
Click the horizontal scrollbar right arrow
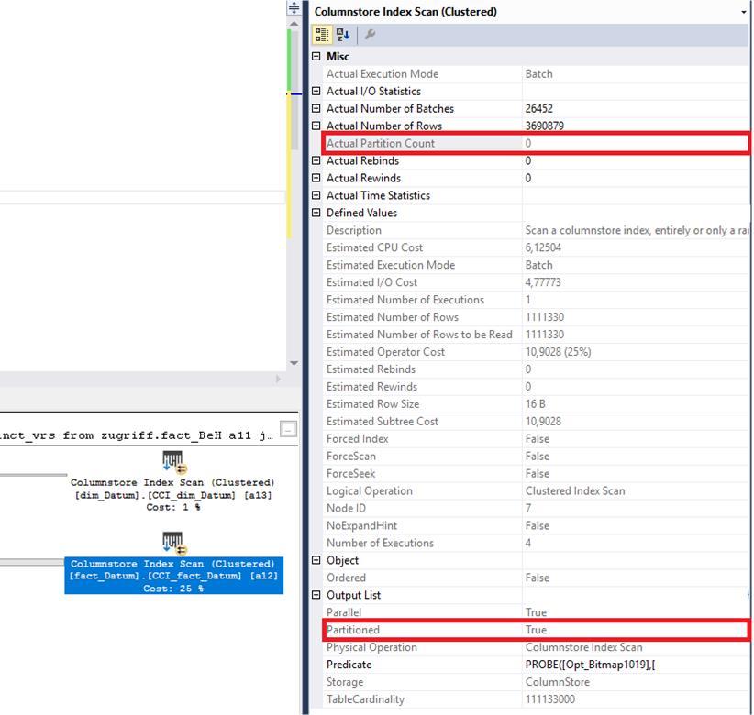278,379
